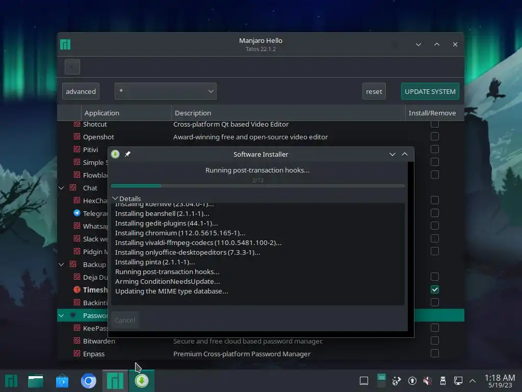Click the HexChat row icon

[x=77, y=200]
